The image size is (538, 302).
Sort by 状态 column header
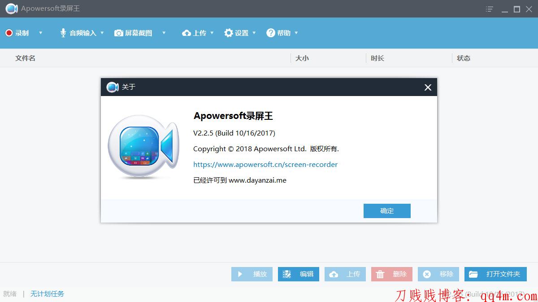click(464, 58)
